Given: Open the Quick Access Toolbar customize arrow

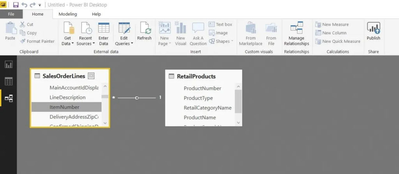Looking at the screenshot, I should tap(40, 5).
